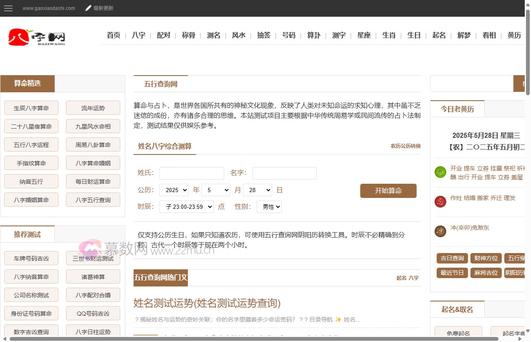Open the month dropdown showing 5
Image resolution: width=531 pixels, height=342 pixels.
[215, 190]
